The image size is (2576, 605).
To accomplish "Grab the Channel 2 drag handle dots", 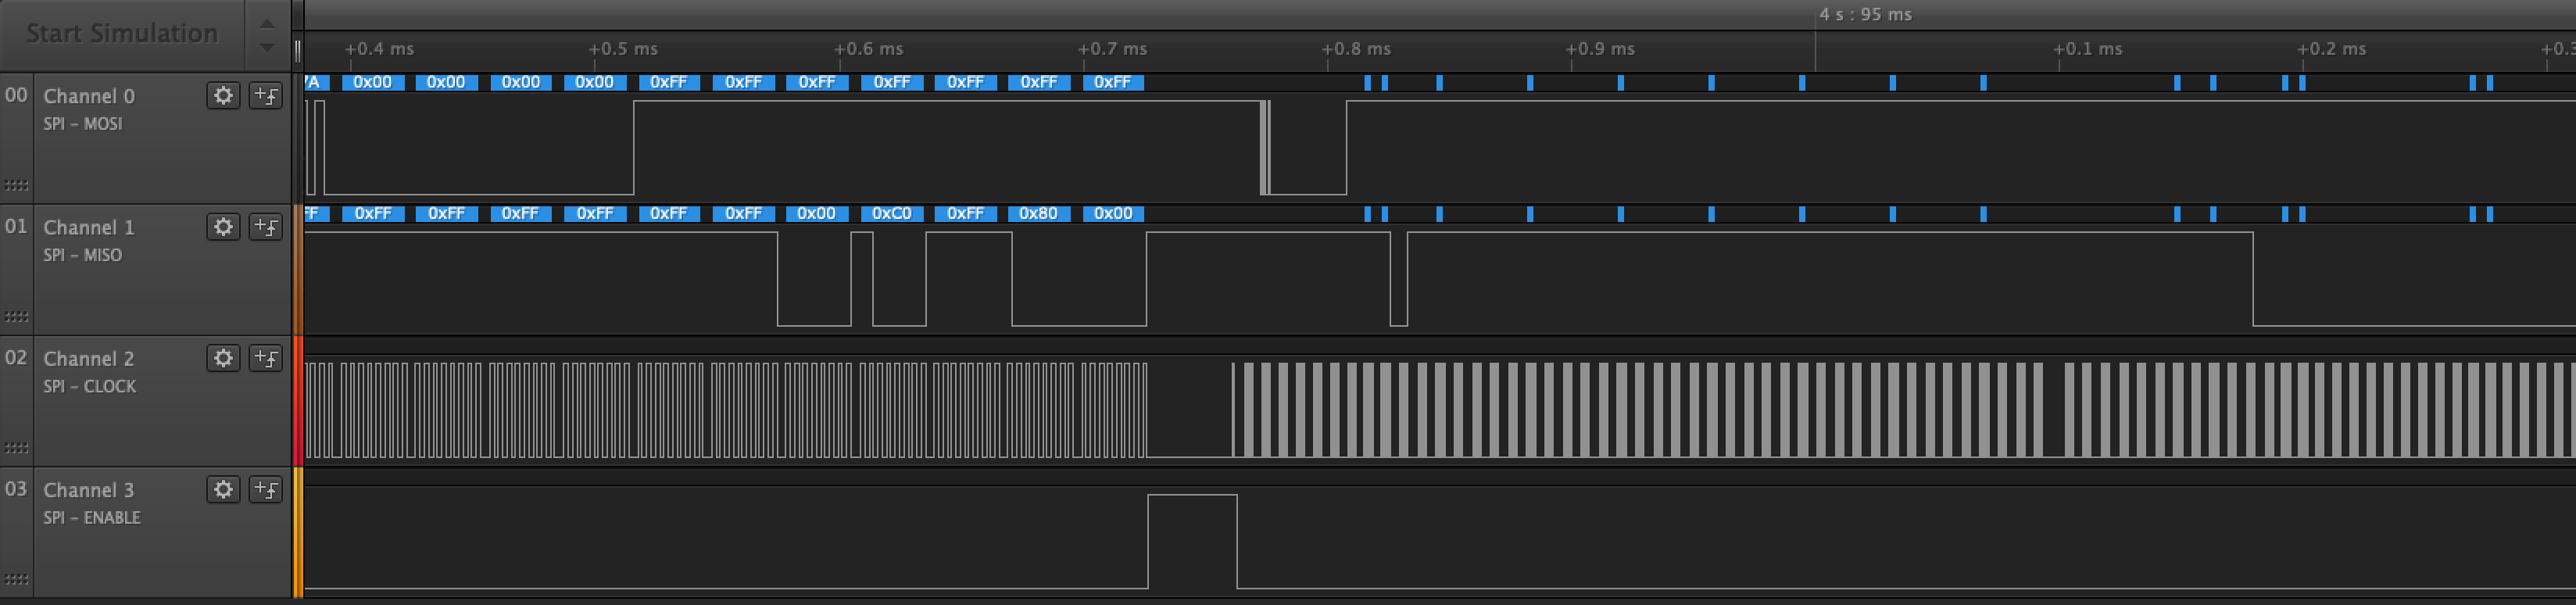I will pyautogui.click(x=16, y=447).
